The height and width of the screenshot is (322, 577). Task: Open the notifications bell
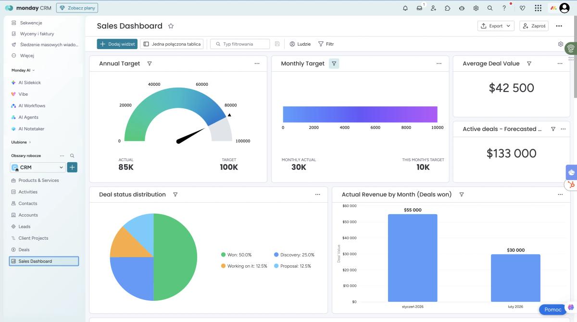click(x=405, y=8)
